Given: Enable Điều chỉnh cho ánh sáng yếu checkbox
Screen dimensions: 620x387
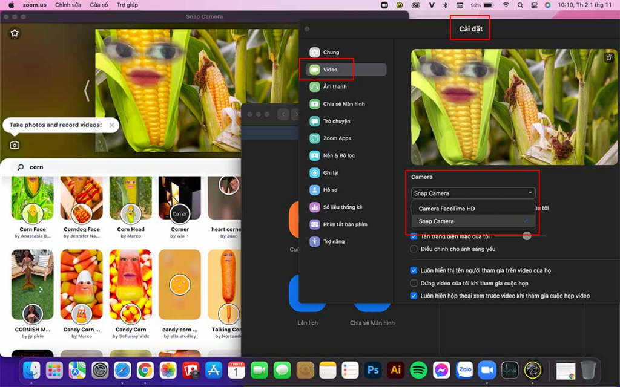Looking at the screenshot, I should click(x=414, y=249).
